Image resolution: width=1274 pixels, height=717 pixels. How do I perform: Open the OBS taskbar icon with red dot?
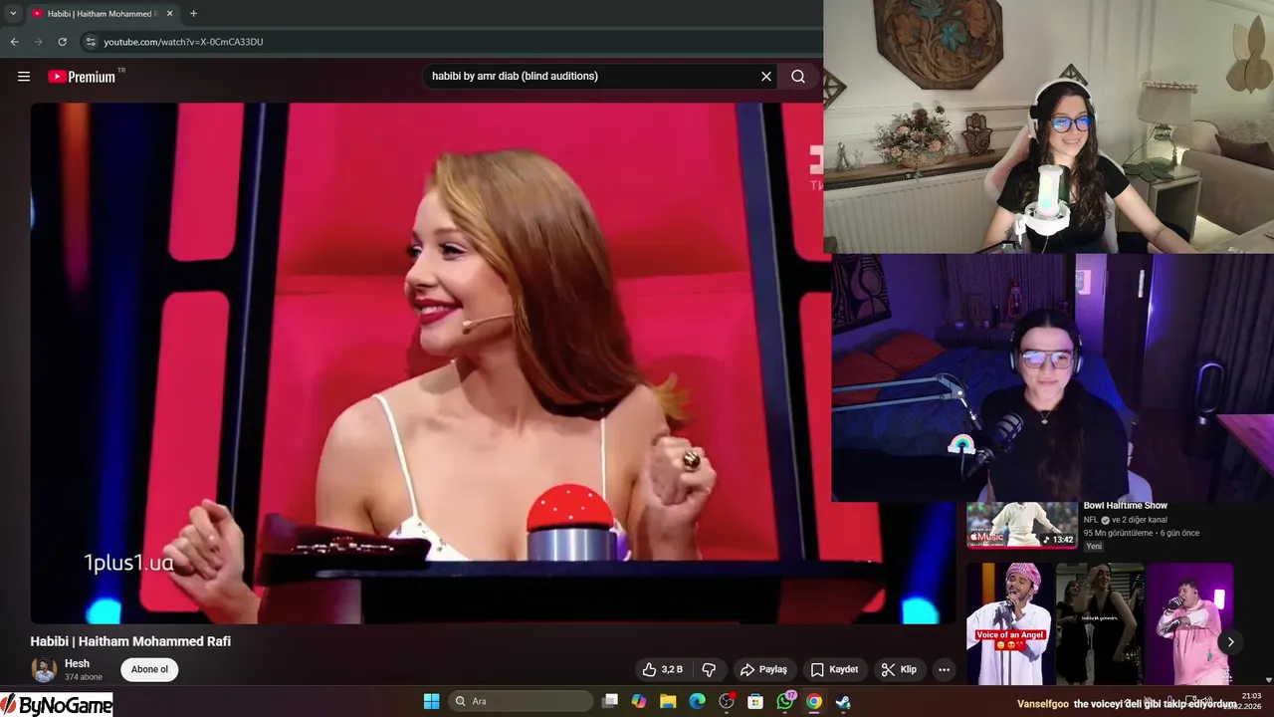pos(727,701)
